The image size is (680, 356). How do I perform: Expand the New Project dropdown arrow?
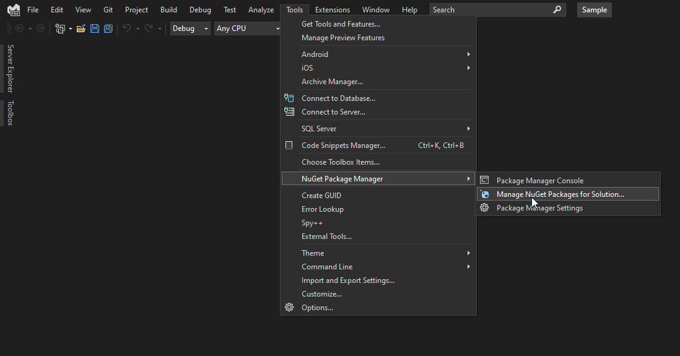click(x=70, y=28)
